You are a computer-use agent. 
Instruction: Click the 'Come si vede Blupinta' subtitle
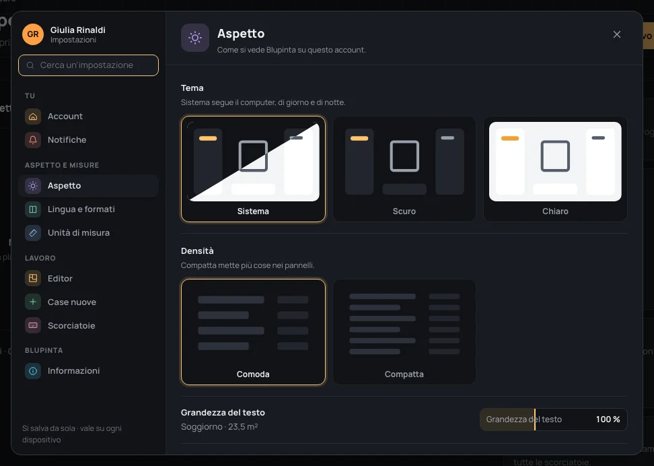click(291, 50)
